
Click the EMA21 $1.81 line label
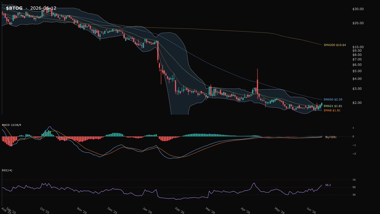333,106
